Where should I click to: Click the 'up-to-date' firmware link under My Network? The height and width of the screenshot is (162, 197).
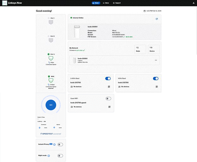80,50
